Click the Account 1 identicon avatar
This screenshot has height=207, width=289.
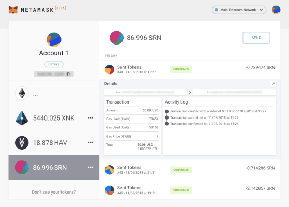click(x=54, y=40)
